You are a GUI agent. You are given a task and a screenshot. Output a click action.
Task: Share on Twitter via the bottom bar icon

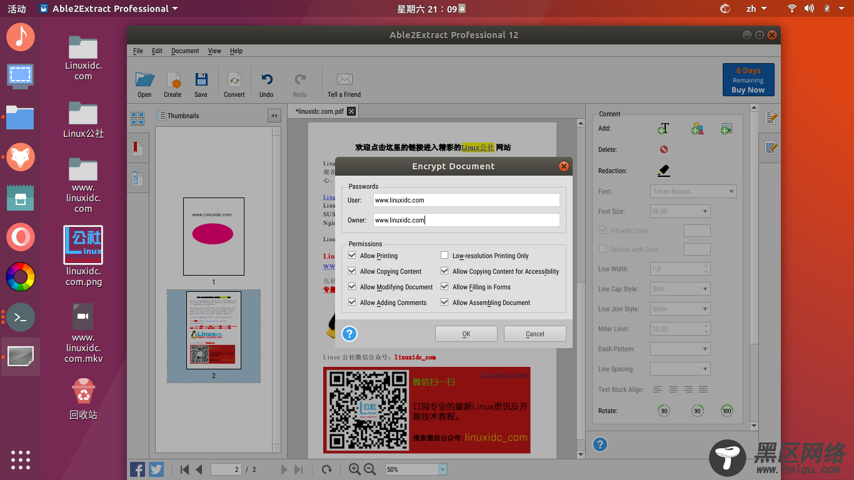pyautogui.click(x=156, y=469)
